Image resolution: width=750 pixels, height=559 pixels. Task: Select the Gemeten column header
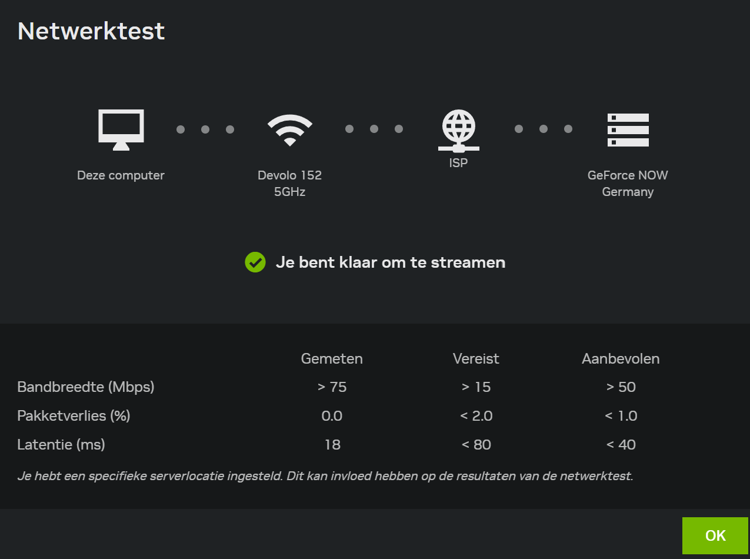332,358
